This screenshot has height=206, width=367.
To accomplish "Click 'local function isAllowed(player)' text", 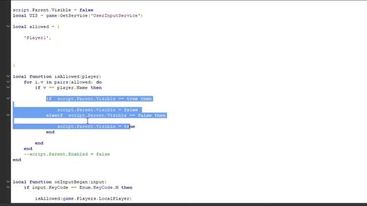I will [x=57, y=77].
